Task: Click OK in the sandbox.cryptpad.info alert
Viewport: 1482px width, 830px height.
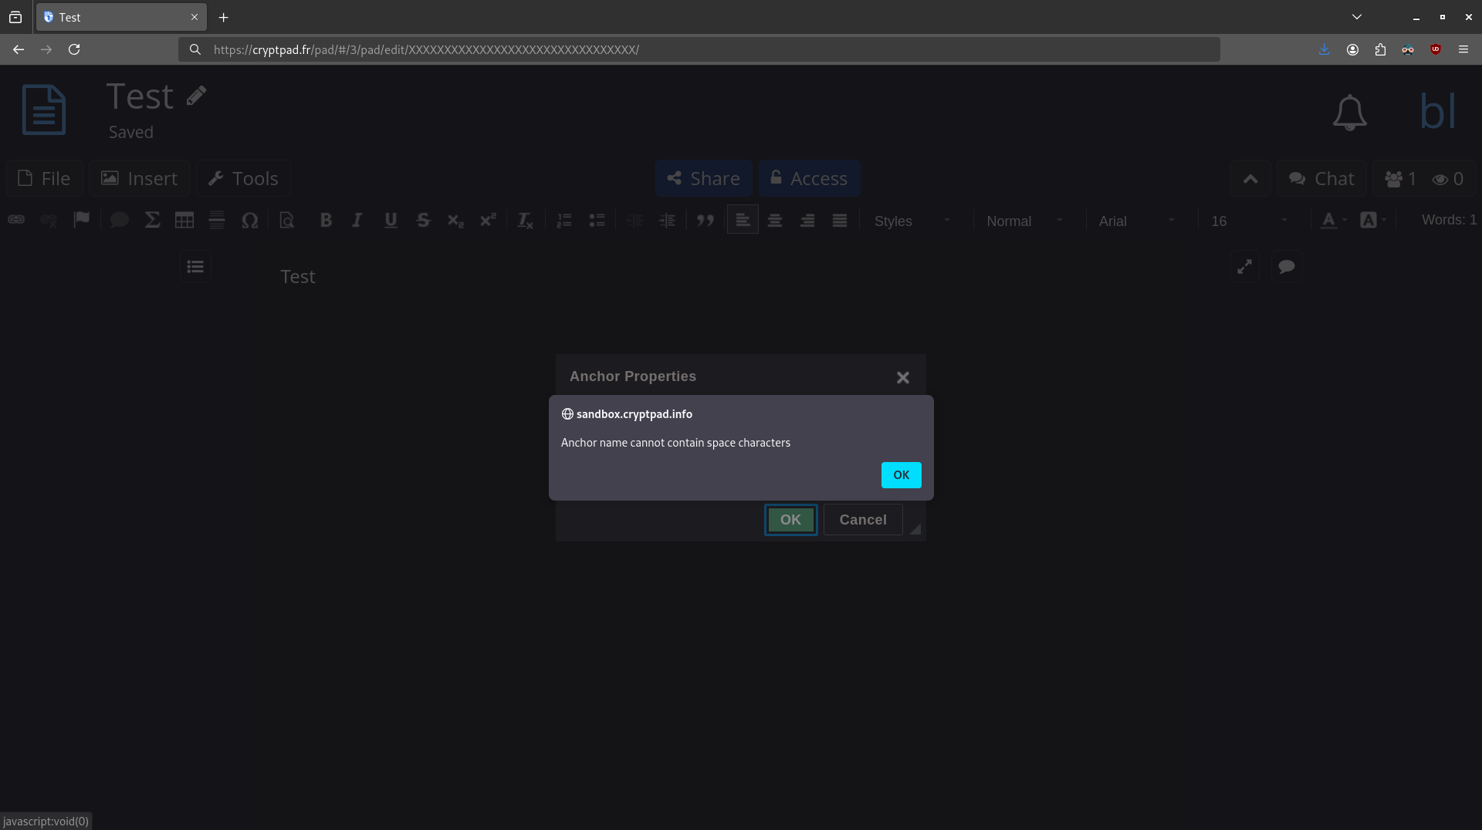Action: [901, 475]
